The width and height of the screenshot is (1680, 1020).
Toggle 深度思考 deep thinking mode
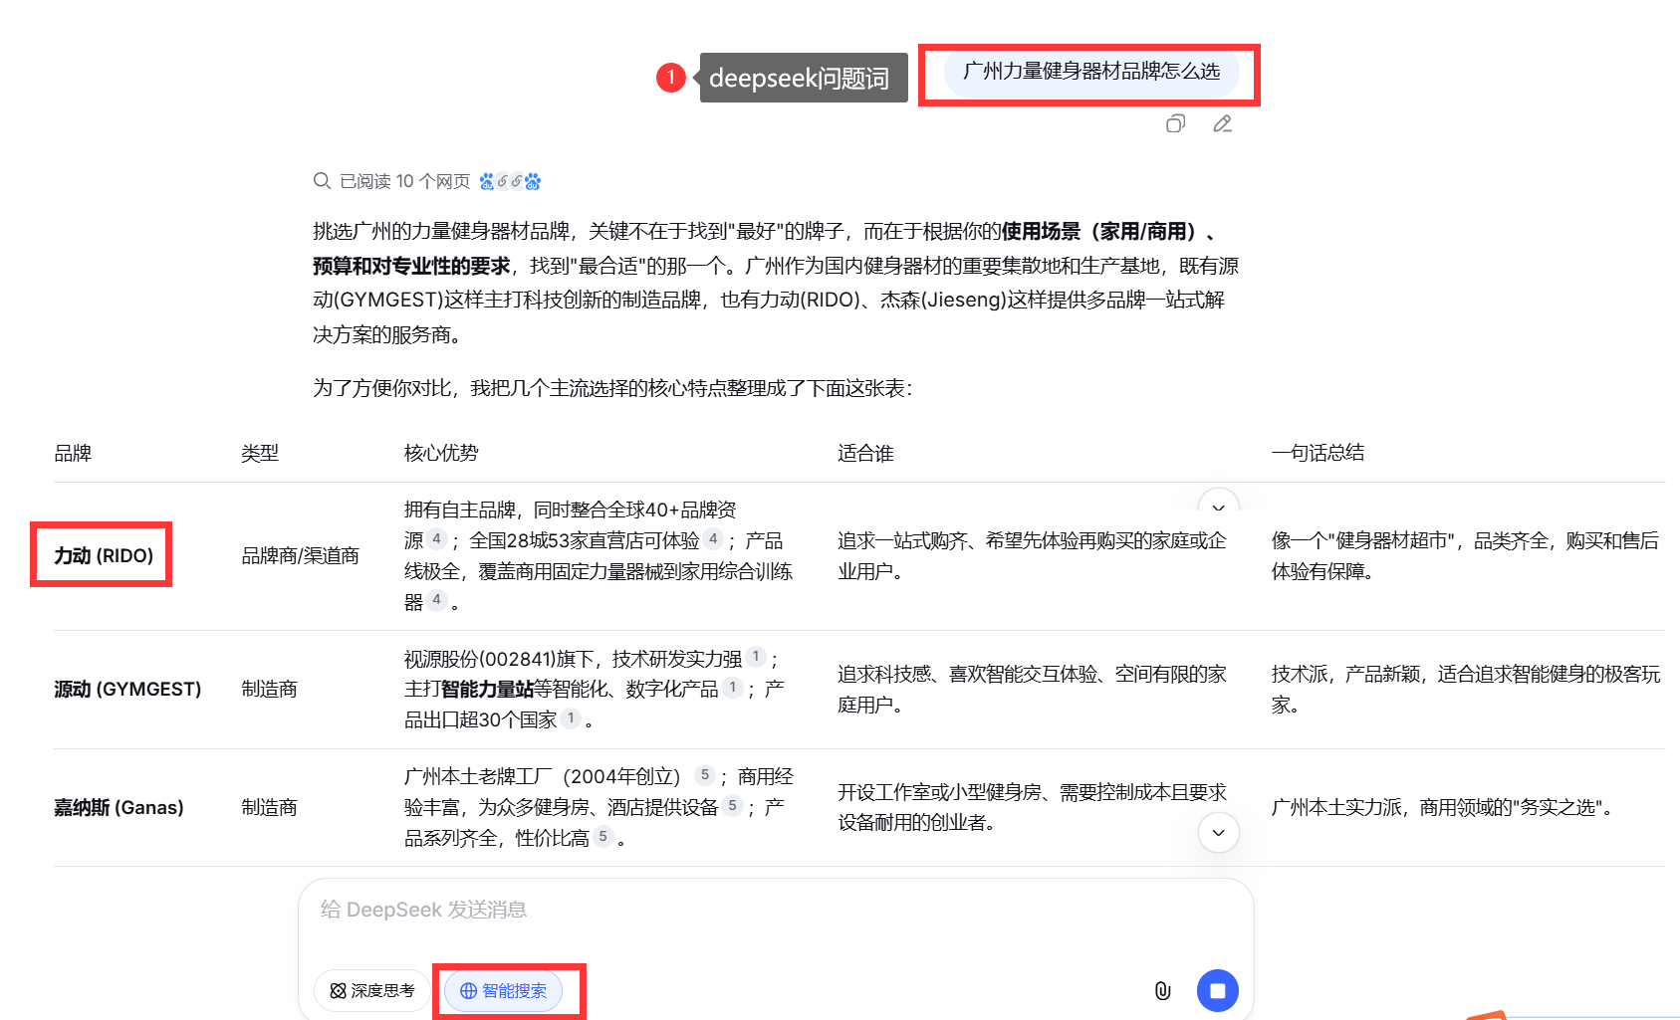click(371, 990)
